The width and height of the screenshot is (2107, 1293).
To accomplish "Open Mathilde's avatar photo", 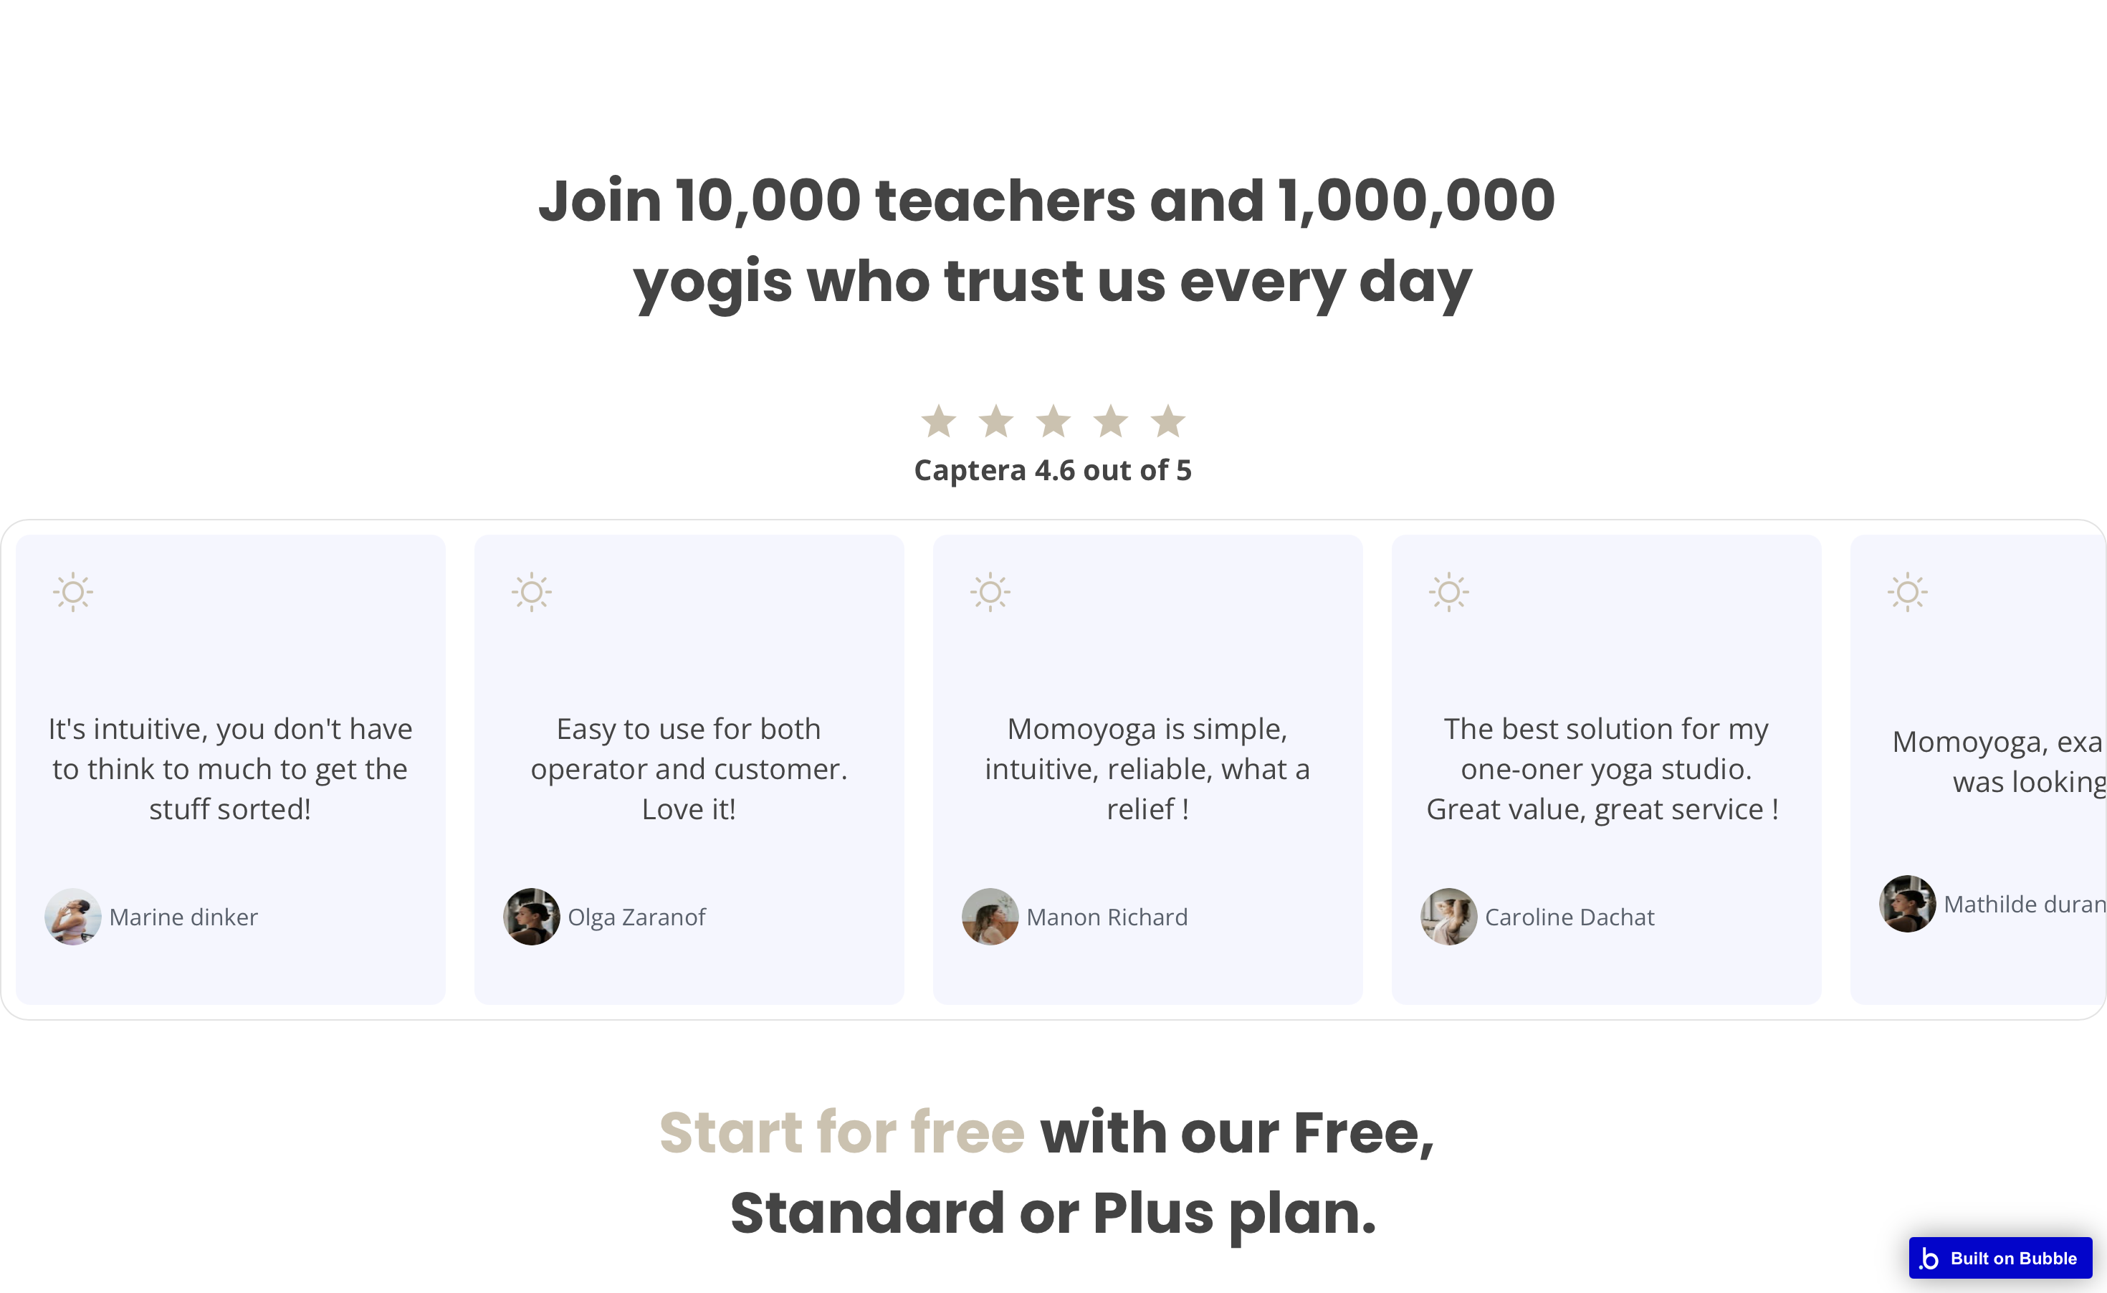I will coord(1907,904).
